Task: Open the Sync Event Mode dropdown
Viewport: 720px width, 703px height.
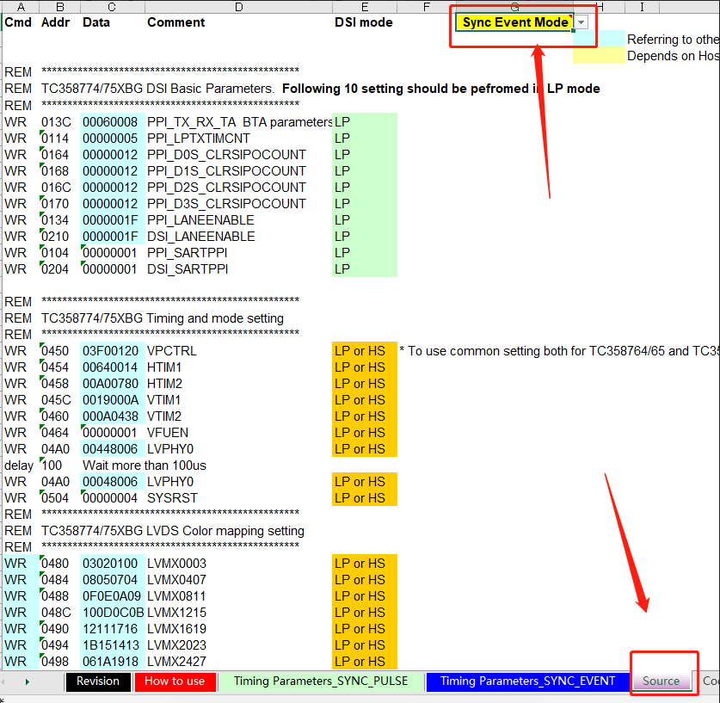Action: 581,22
